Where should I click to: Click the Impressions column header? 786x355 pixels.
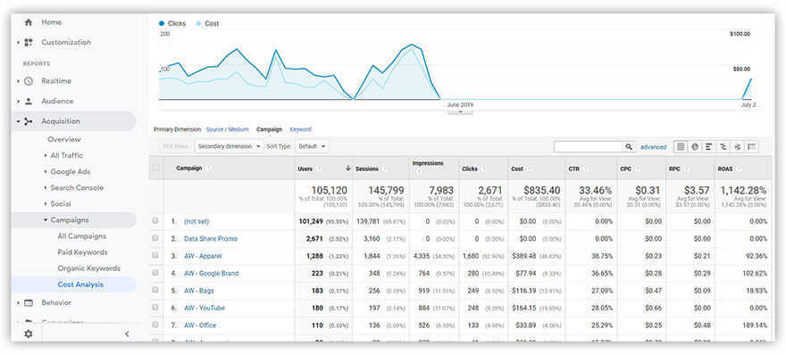(x=428, y=163)
